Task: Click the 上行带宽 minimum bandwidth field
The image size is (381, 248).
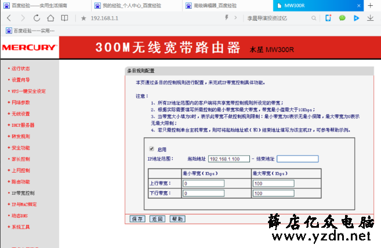Action: click(x=204, y=183)
